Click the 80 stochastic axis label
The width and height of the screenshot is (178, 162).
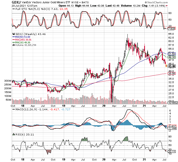[170, 13]
